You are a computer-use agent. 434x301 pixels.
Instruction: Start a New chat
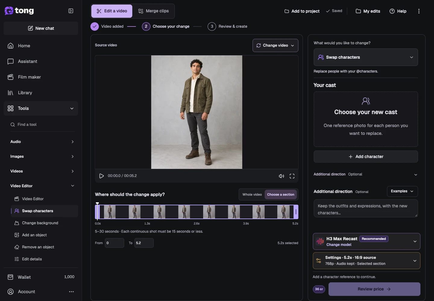pyautogui.click(x=41, y=28)
